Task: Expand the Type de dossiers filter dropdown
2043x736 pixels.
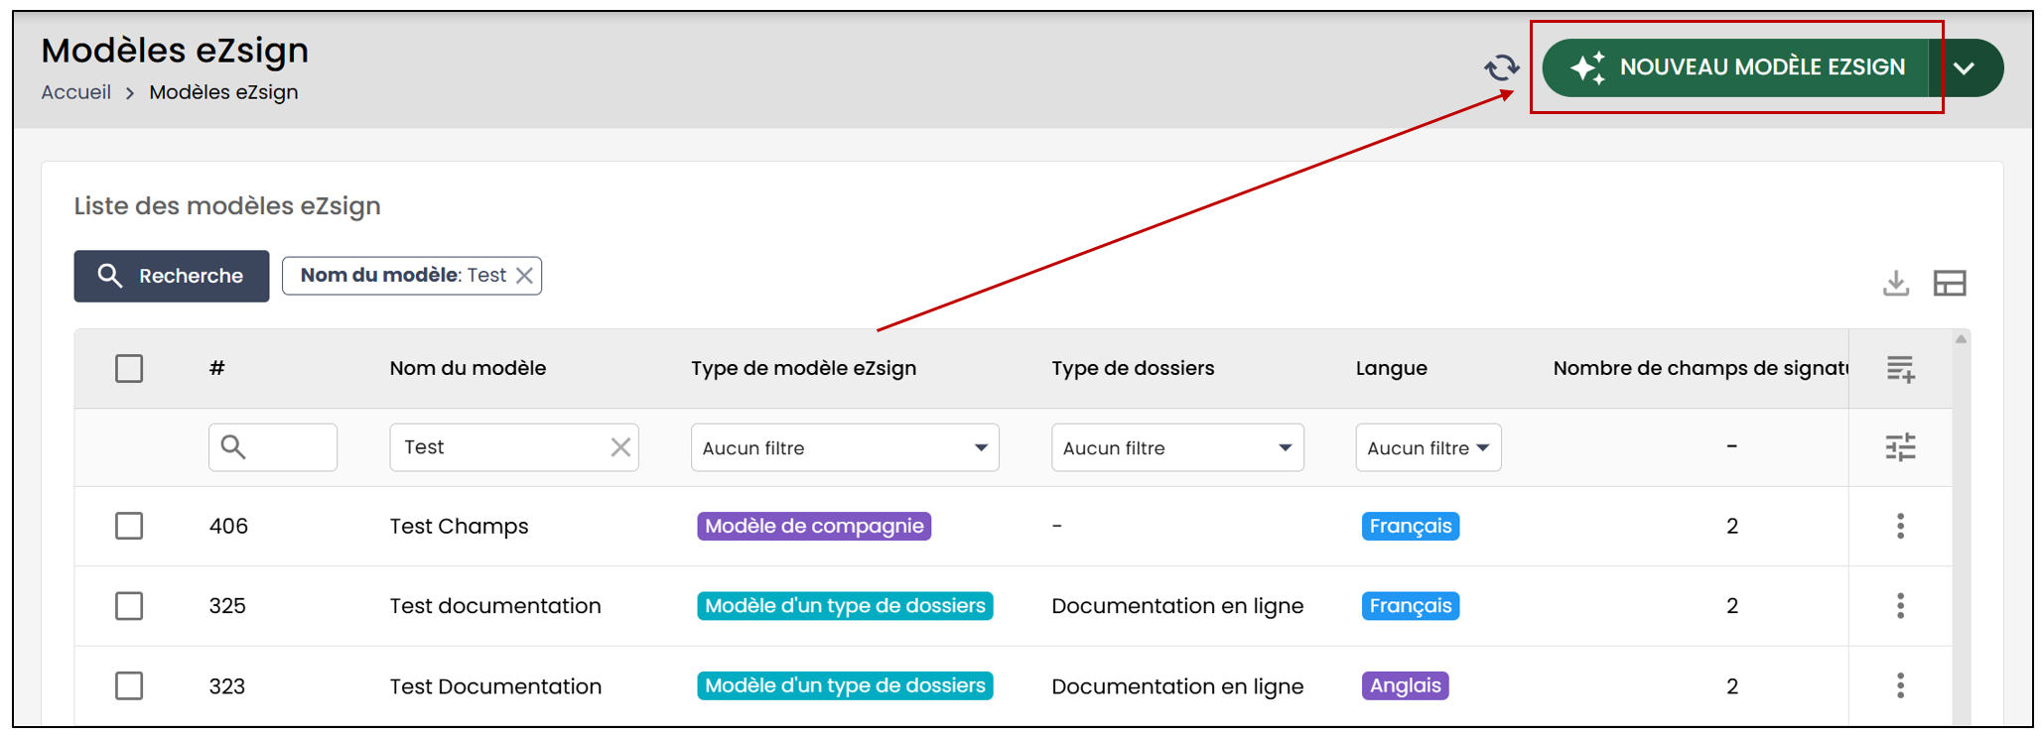Action: (1177, 447)
